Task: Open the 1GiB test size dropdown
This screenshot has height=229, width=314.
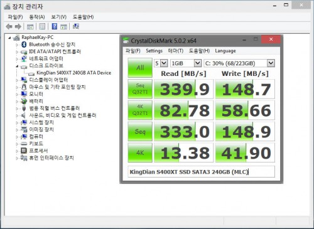Action: [186, 63]
